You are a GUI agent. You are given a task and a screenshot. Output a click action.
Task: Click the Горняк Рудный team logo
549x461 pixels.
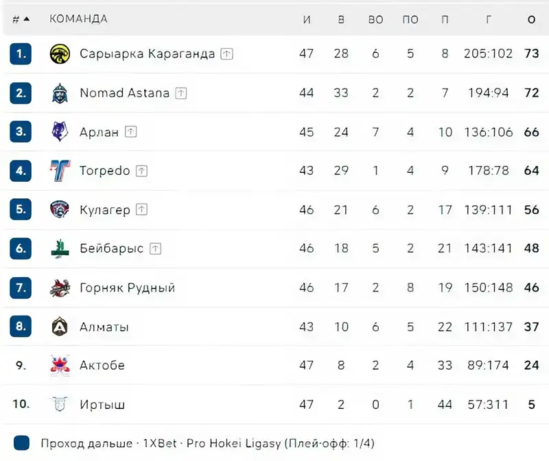click(60, 287)
